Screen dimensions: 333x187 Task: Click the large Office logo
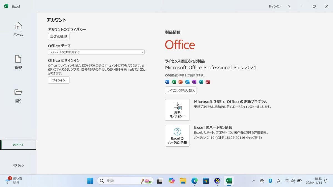180,45
